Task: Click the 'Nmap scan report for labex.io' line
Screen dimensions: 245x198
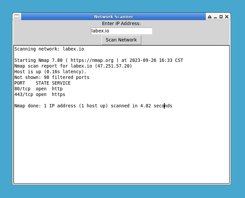Action: tap(73, 66)
